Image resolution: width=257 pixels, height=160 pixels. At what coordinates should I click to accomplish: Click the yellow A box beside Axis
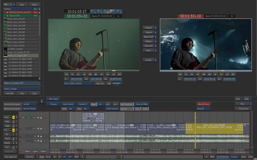pos(13,117)
